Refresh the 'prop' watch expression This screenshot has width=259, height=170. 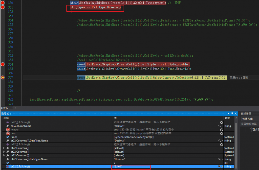(222, 133)
